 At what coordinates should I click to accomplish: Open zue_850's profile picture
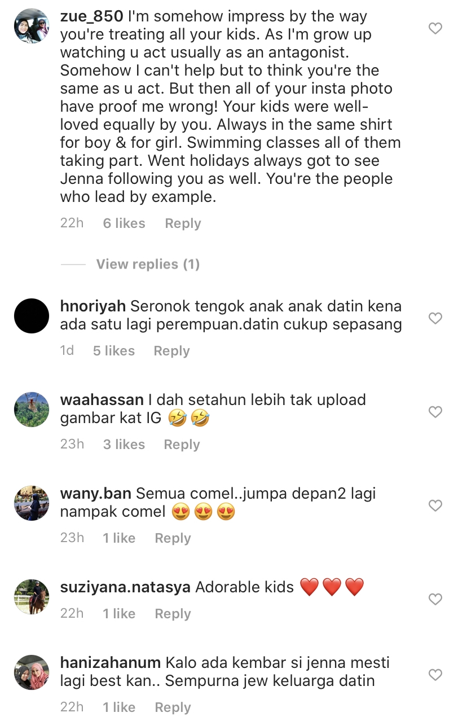tap(32, 26)
